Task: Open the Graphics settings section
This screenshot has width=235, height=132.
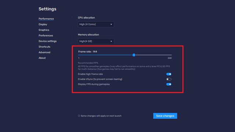Action: tap(44, 30)
